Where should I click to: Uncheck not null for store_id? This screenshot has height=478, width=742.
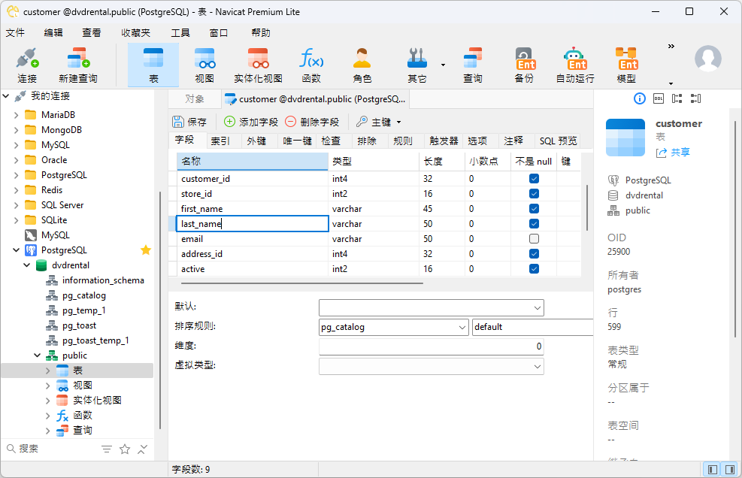pos(534,194)
